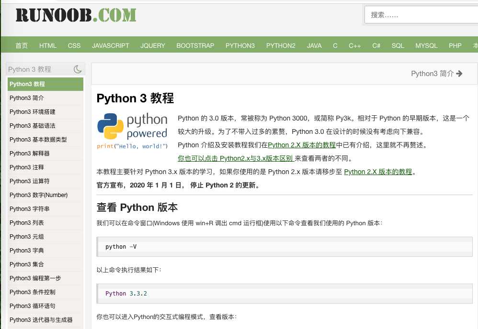Image resolution: width=478 pixels, height=329 pixels.
Task: Click the Python 3.3.2 output block
Action: point(285,294)
